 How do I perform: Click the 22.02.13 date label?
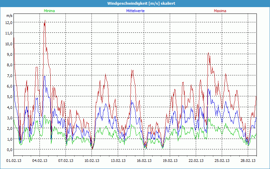196,161
